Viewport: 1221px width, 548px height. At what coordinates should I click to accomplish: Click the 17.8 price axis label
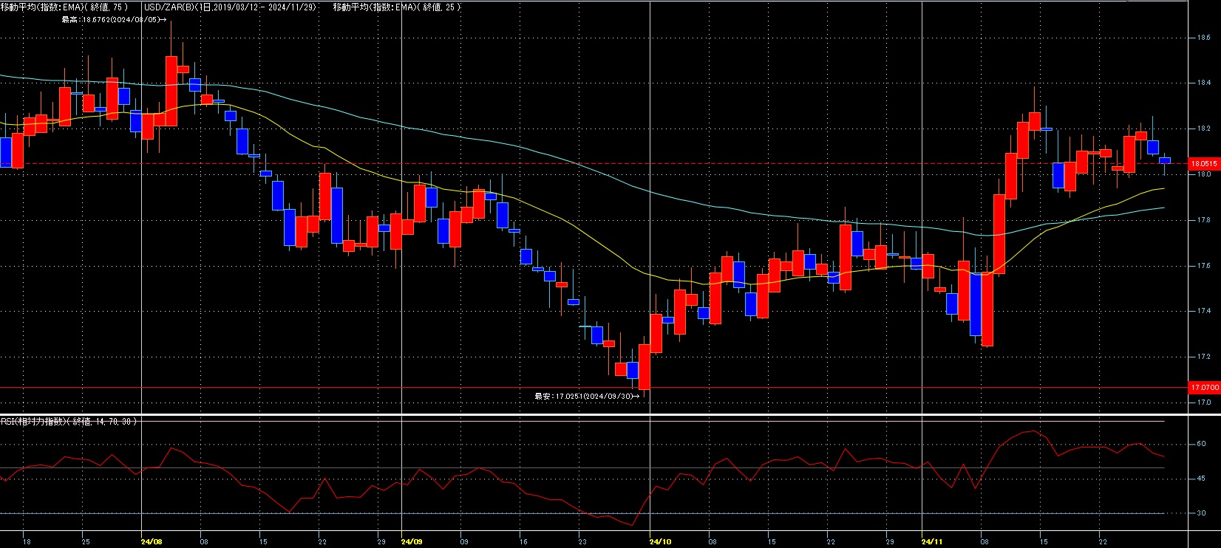coord(1204,220)
